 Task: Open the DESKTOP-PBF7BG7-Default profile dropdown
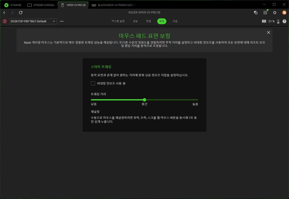coord(33,21)
